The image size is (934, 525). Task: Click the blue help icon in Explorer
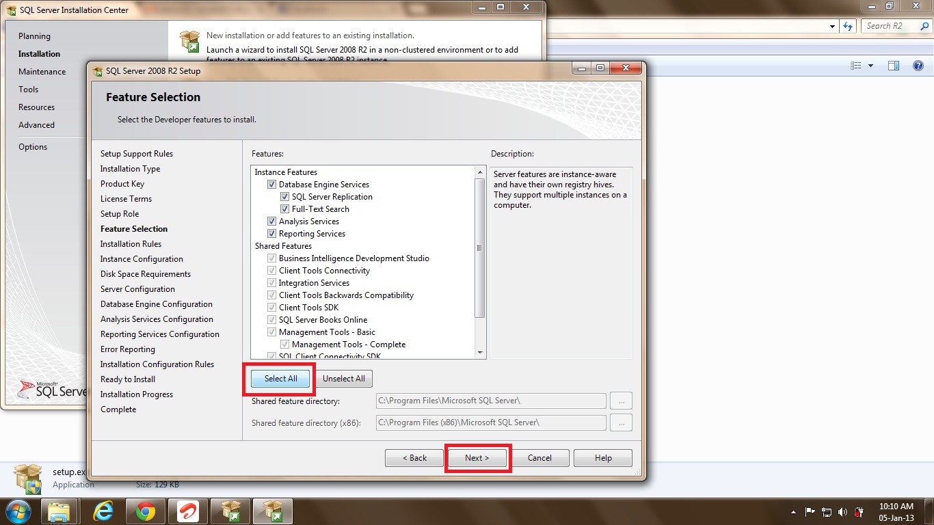[x=918, y=66]
